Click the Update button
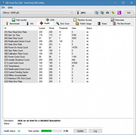This screenshot has height=135, width=136. click(x=80, y=131)
